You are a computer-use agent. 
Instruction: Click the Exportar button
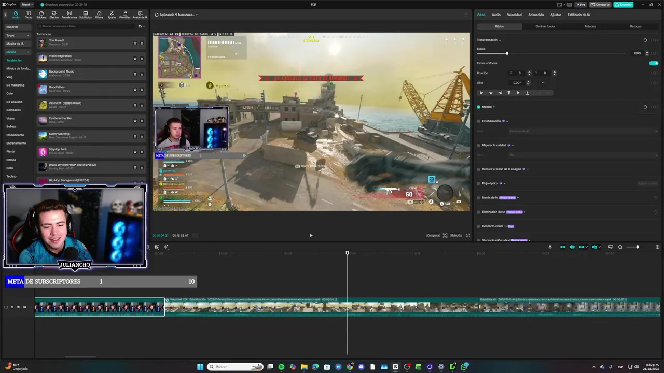pyautogui.click(x=623, y=4)
